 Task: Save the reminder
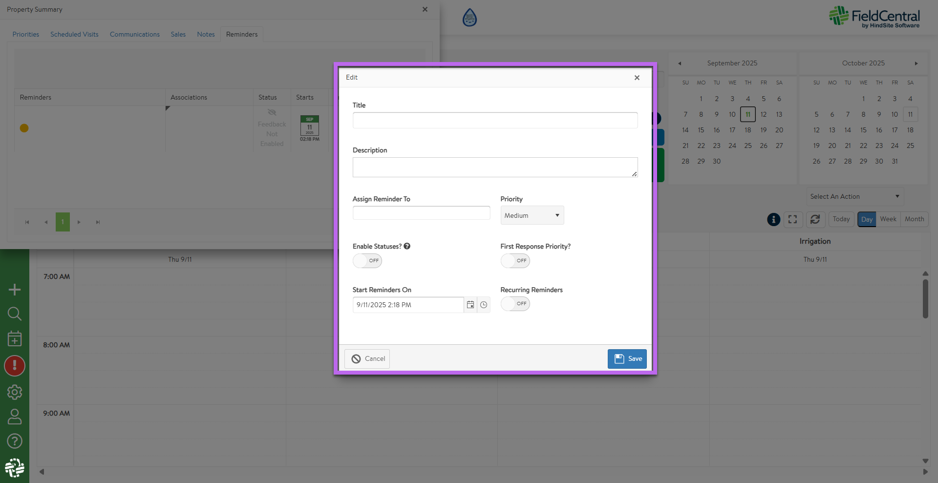click(627, 359)
